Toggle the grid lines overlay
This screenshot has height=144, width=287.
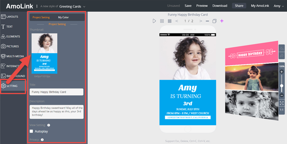click(x=170, y=21)
